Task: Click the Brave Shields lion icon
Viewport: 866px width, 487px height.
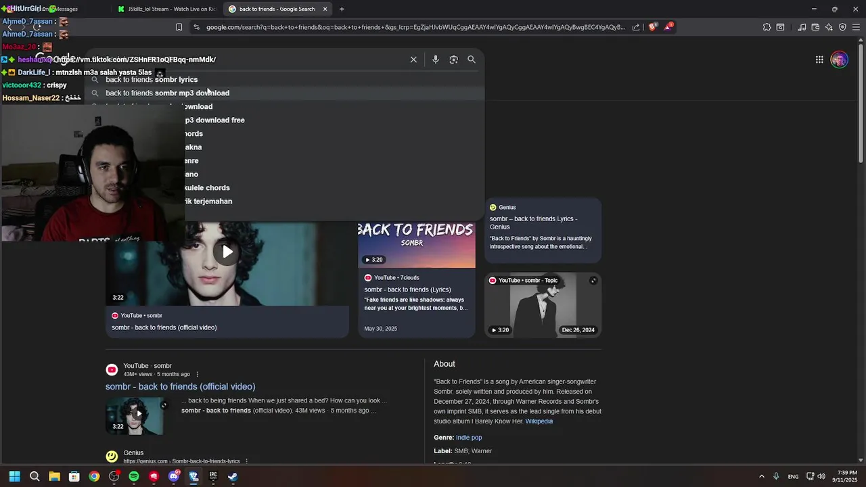Action: pyautogui.click(x=652, y=27)
